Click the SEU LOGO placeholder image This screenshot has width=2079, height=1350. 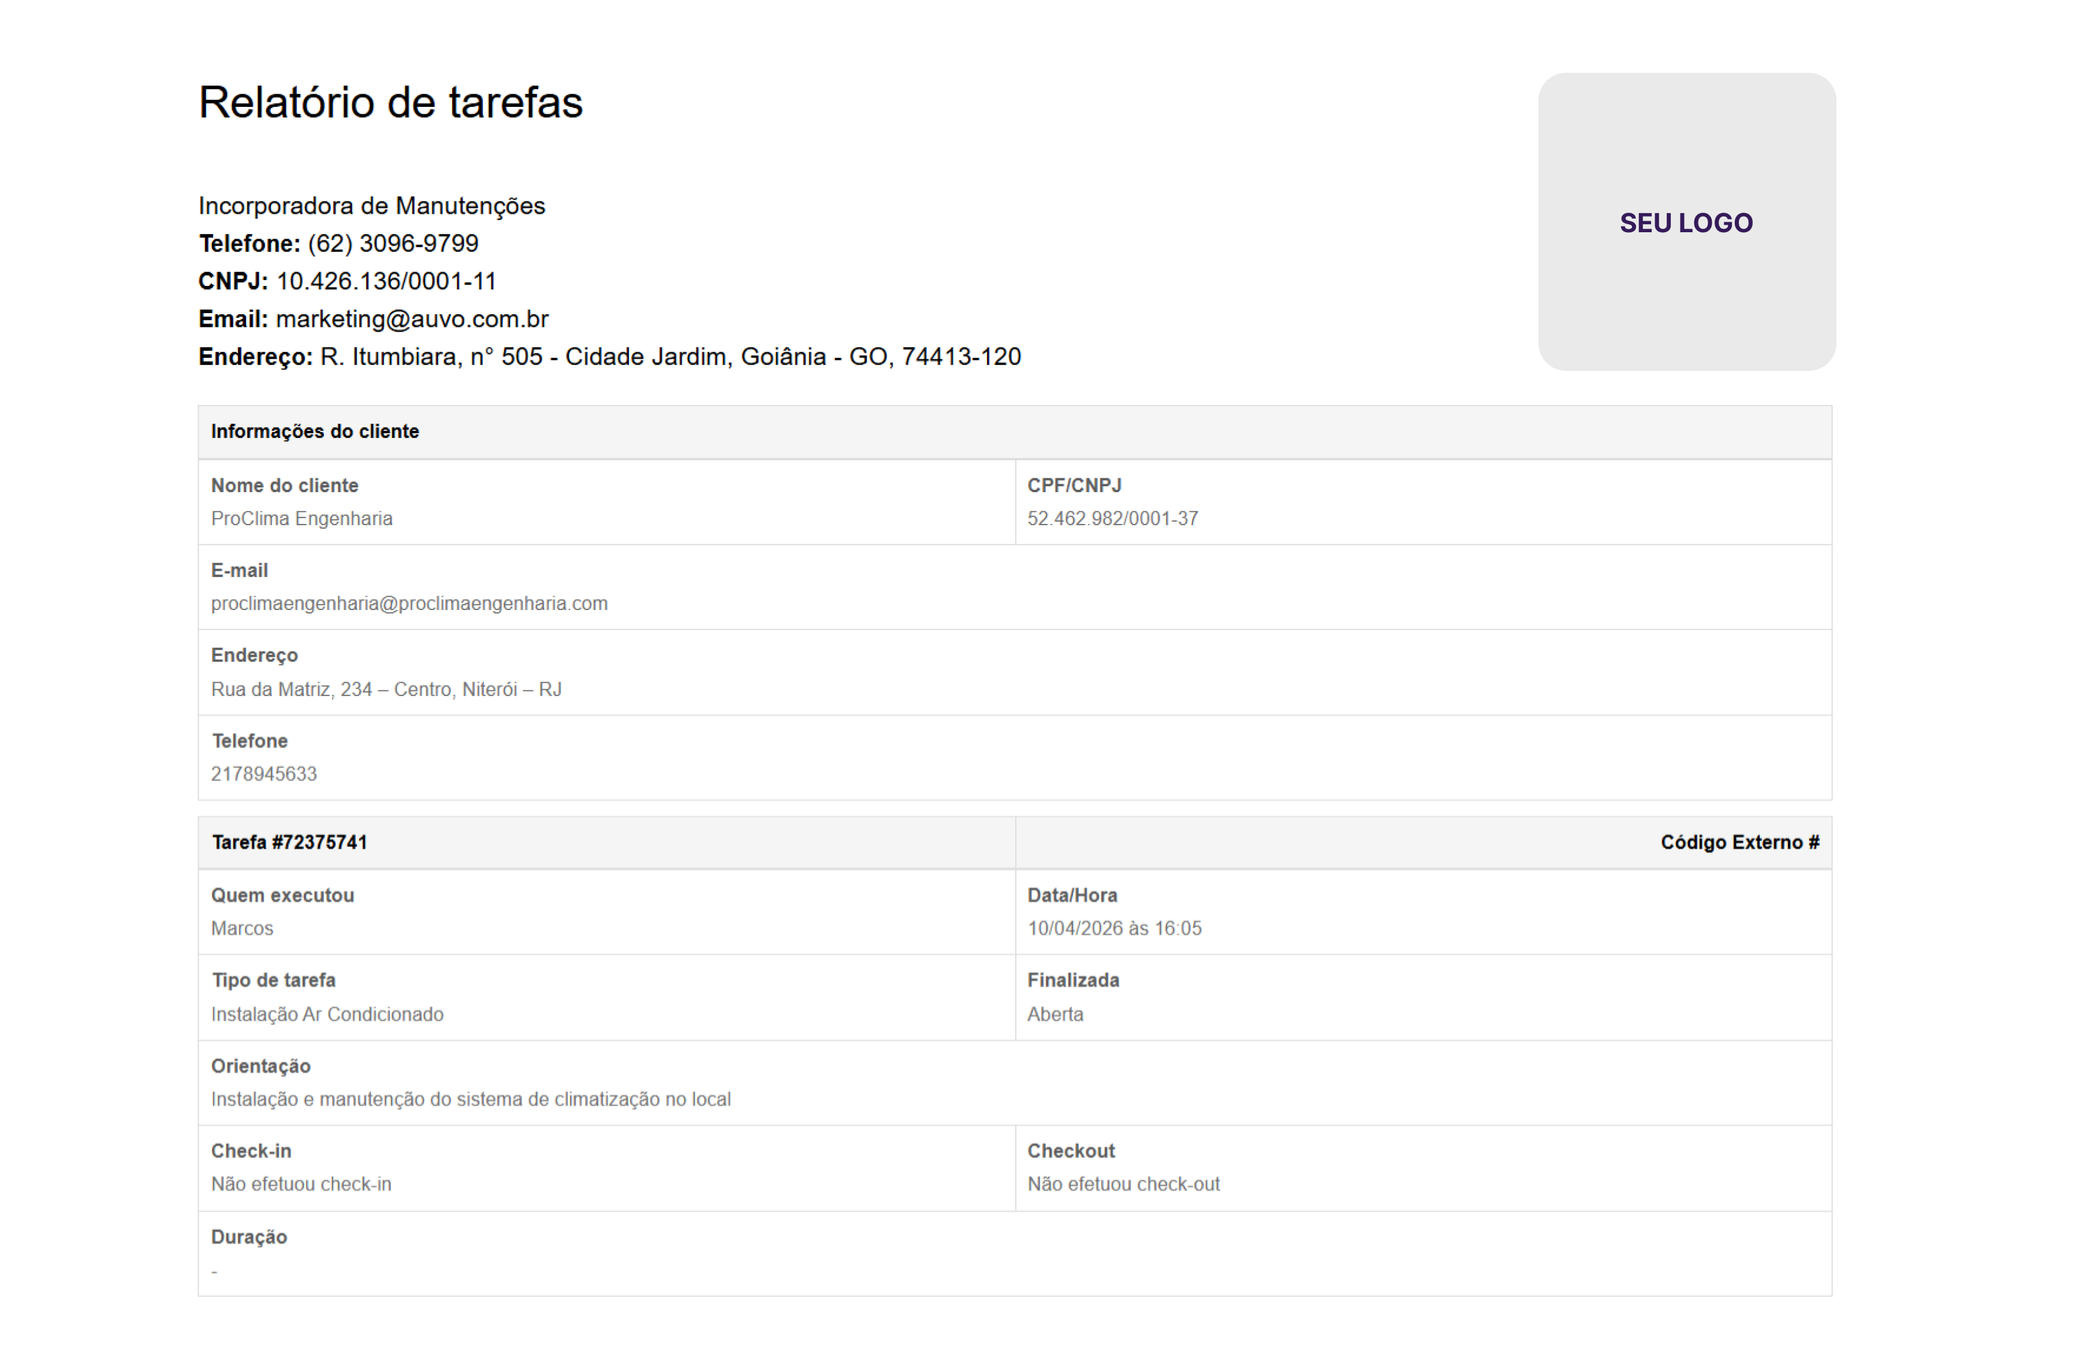click(1686, 222)
